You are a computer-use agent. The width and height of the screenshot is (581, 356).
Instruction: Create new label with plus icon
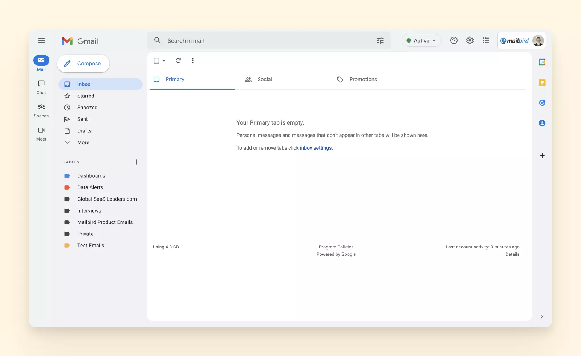(136, 162)
